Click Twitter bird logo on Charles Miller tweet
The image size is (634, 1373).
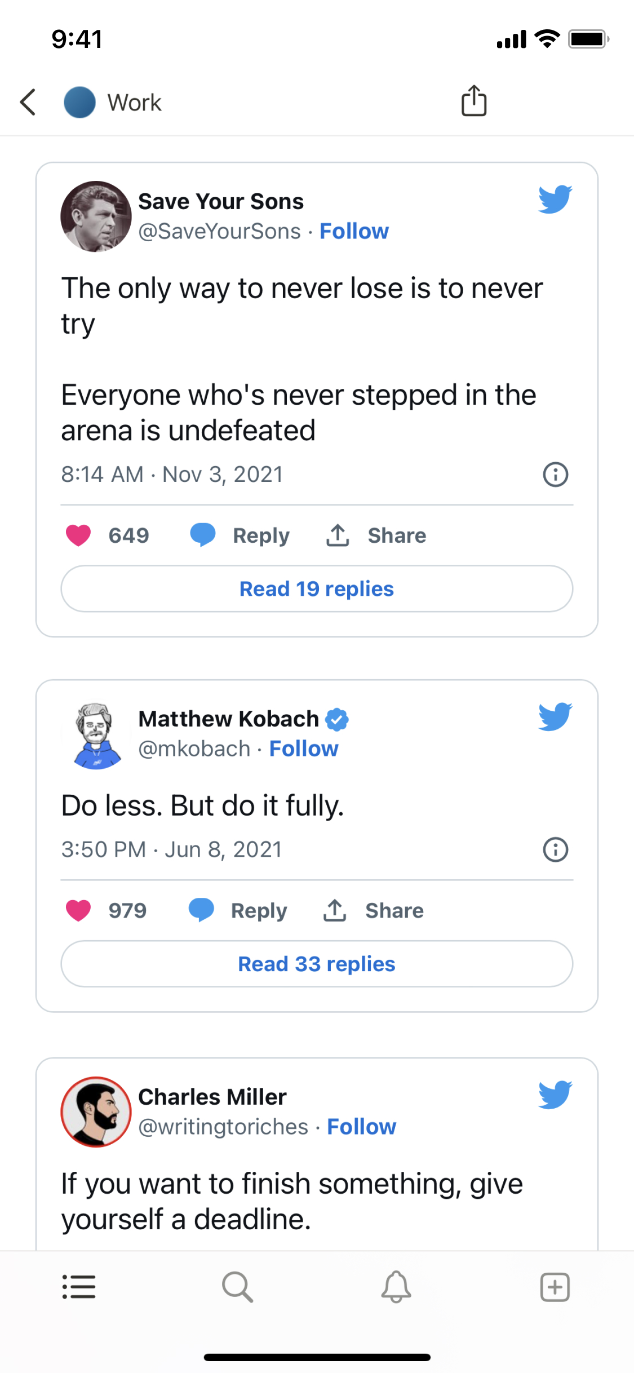(x=555, y=1095)
